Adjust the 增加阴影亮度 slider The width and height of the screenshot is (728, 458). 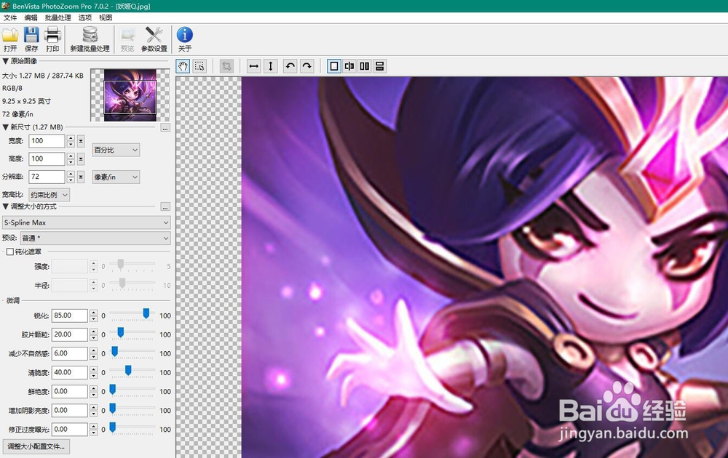coord(112,409)
